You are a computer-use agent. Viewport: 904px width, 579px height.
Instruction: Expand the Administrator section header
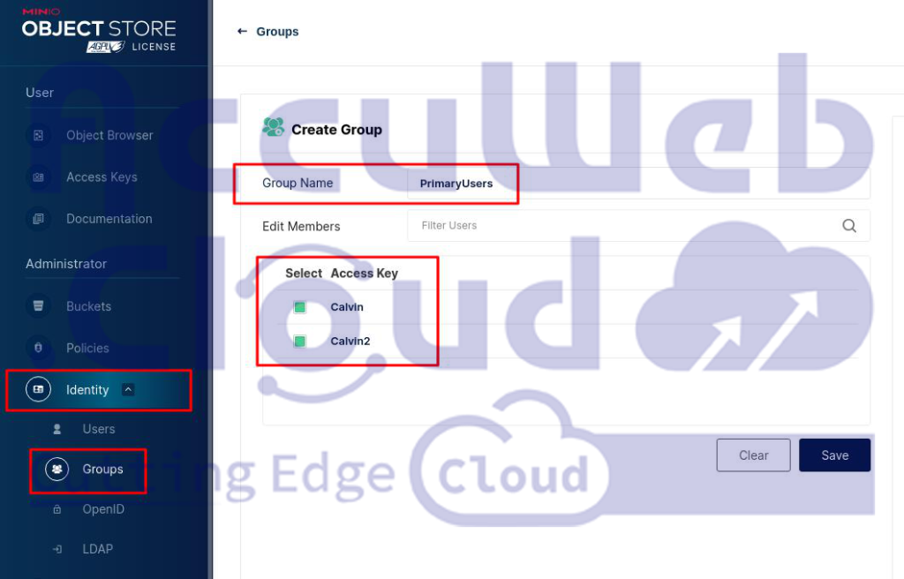pyautogui.click(x=66, y=263)
